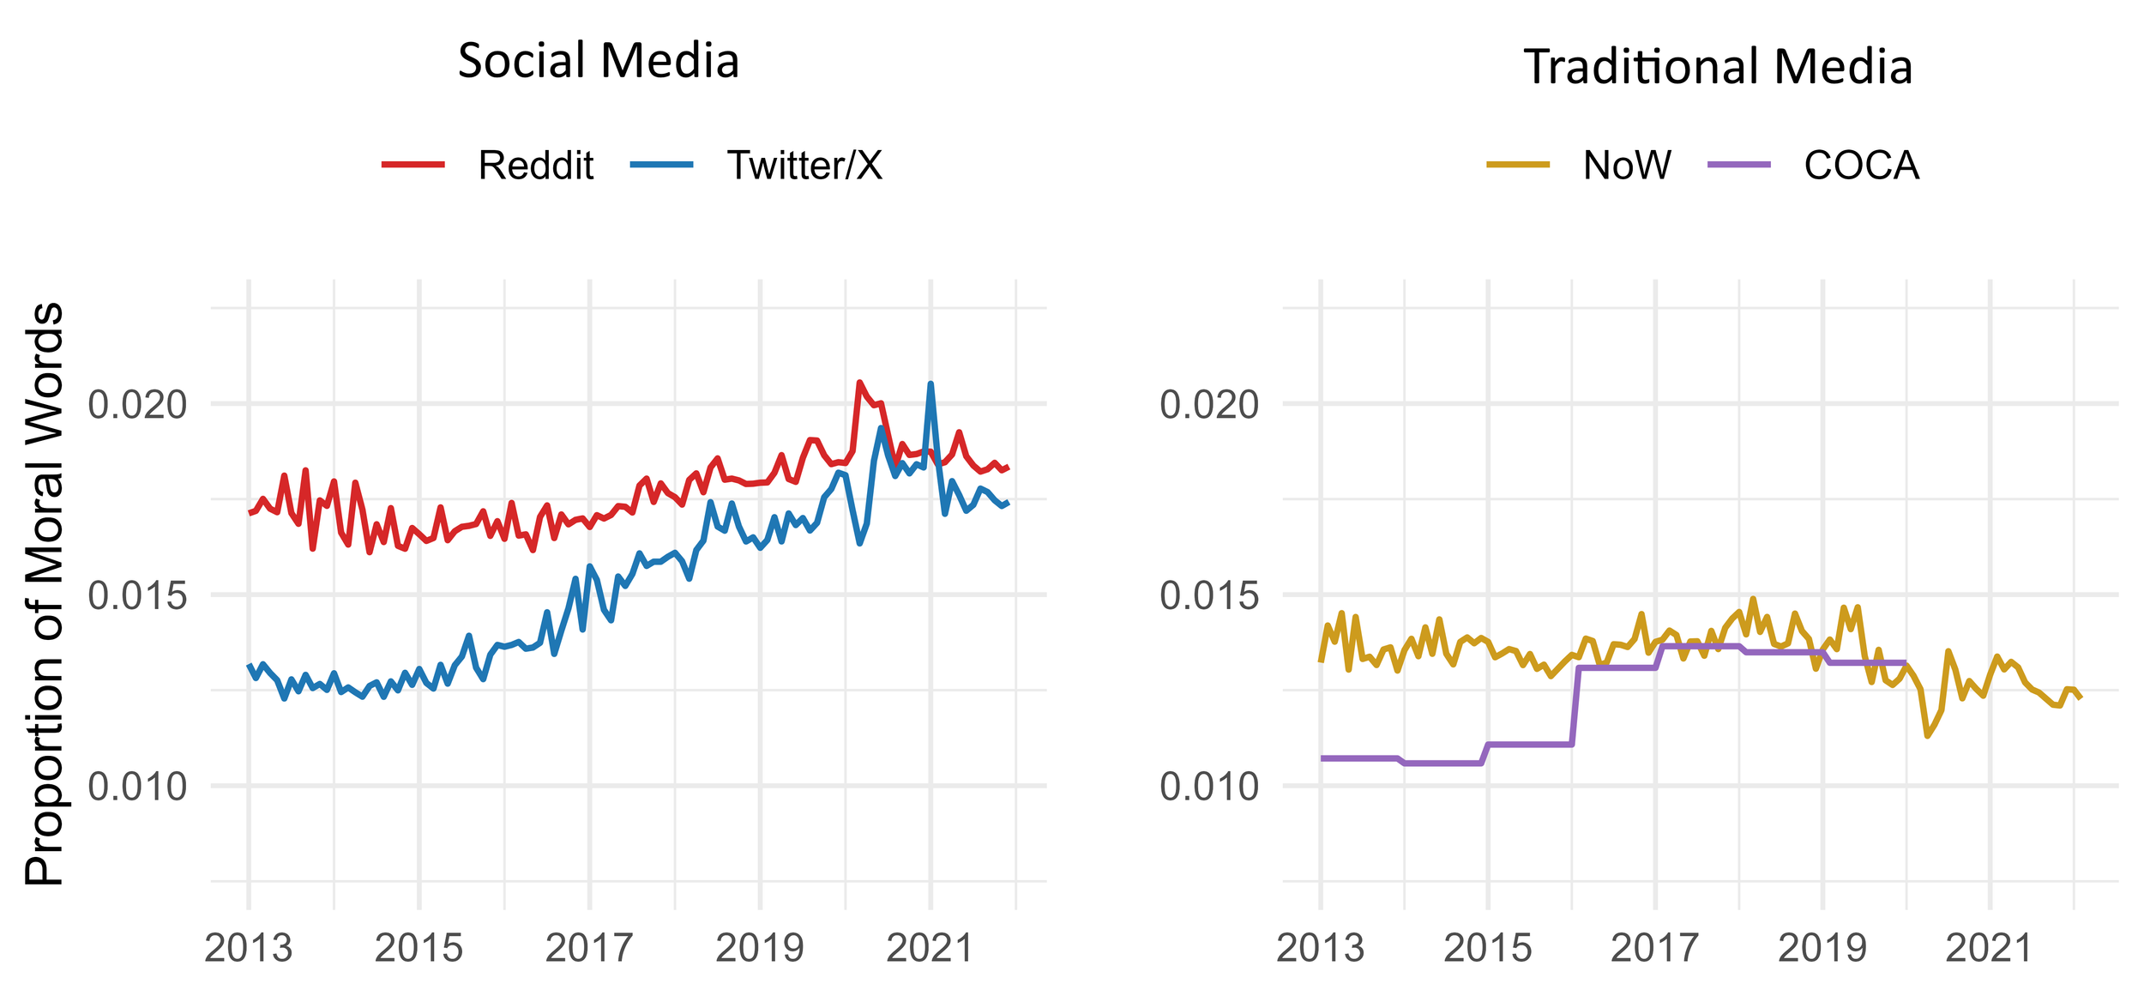Screen dimensions: 2144x1002
Task: Click the 2017 x-axis label on Social Media chart
Action: (x=589, y=949)
